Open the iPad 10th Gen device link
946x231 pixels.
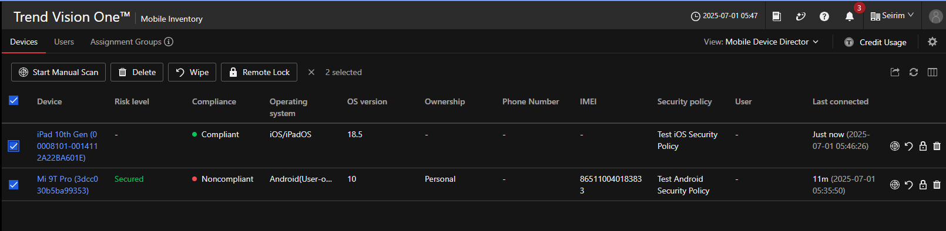tap(67, 146)
